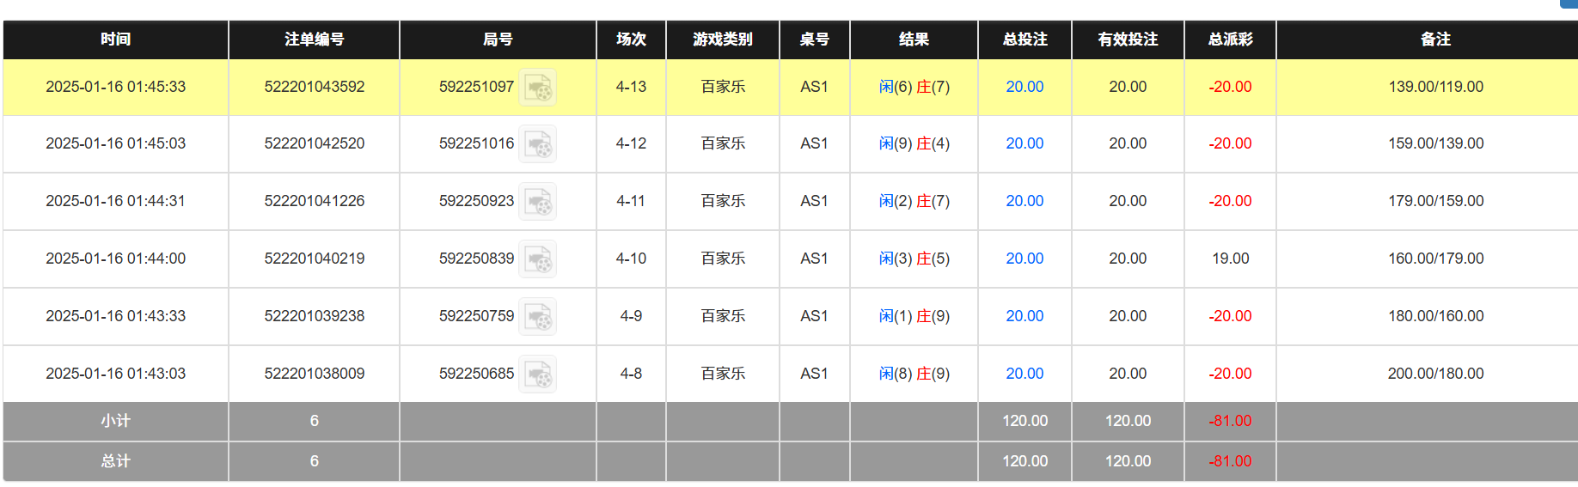
Task: Click blue 20.00 total bet in row 4-8
Action: [x=1024, y=374]
